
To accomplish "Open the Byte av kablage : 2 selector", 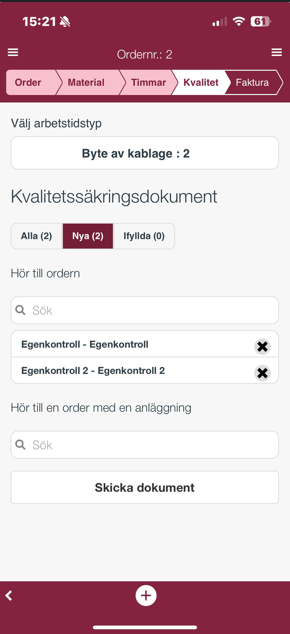I will (145, 153).
